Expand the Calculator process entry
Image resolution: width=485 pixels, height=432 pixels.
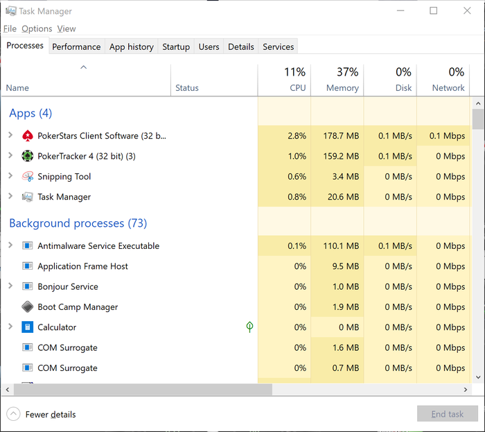tap(10, 327)
